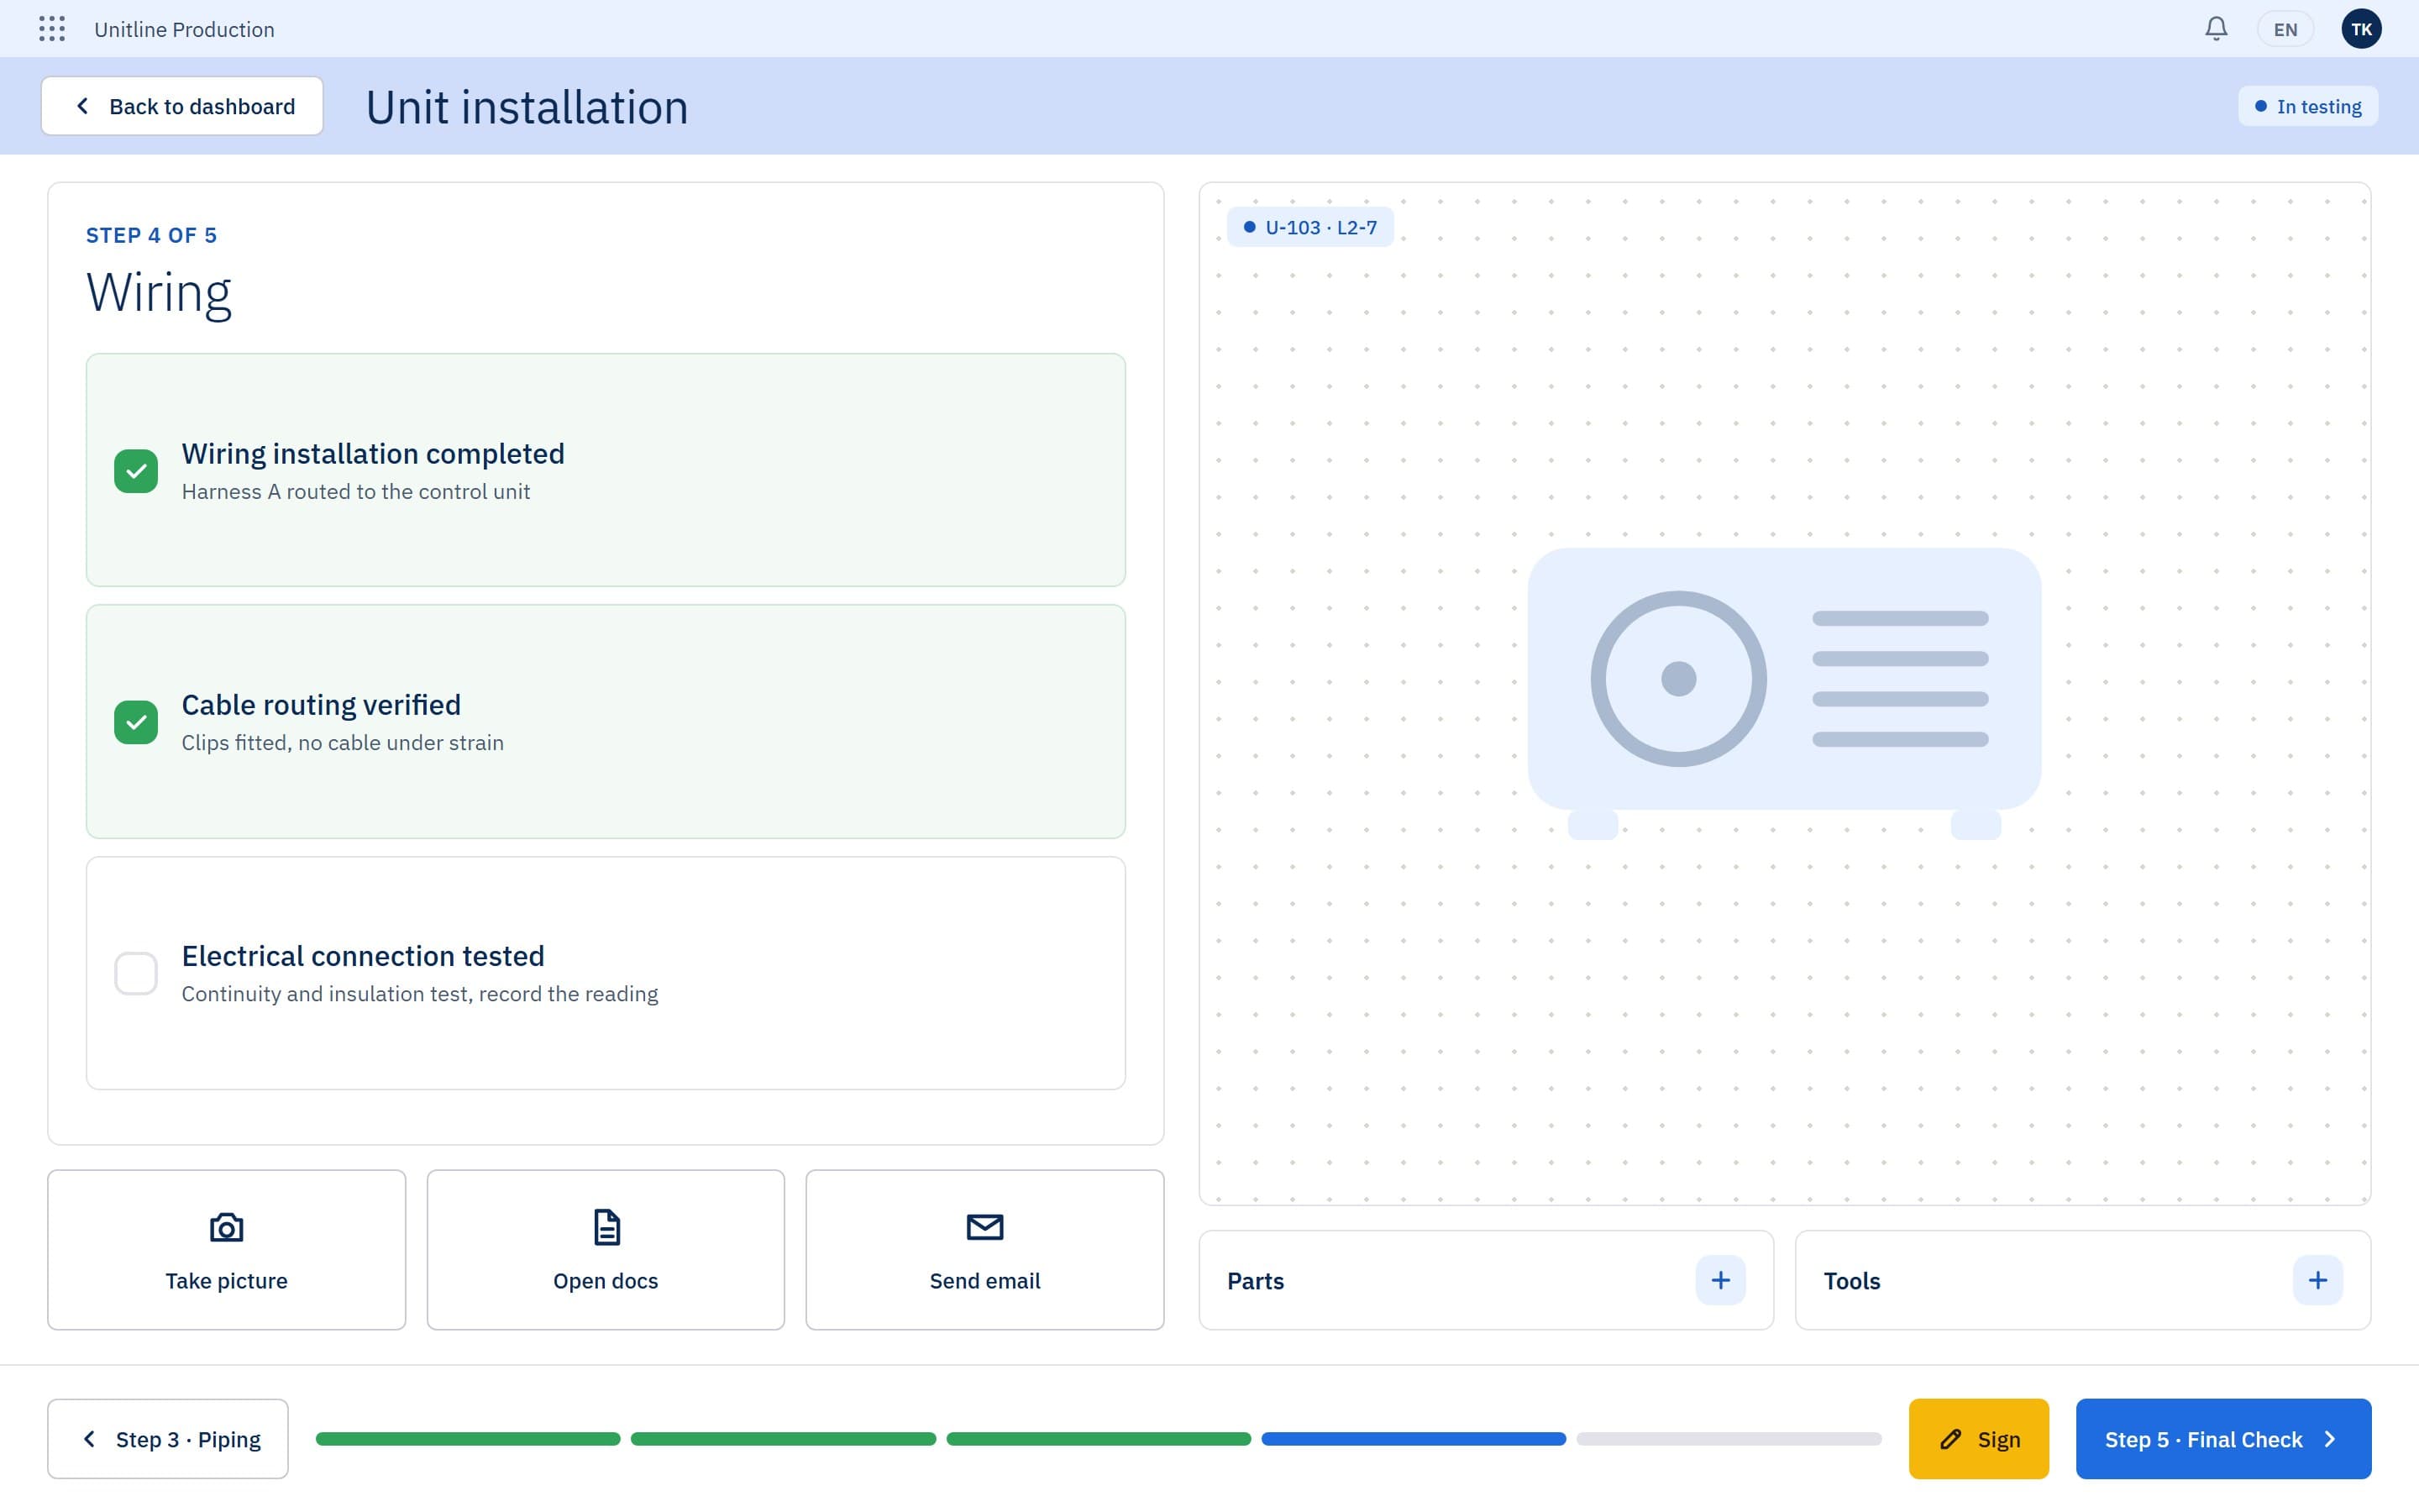2419x1512 pixels.
Task: Click the In testing status badge
Action: click(x=2307, y=106)
